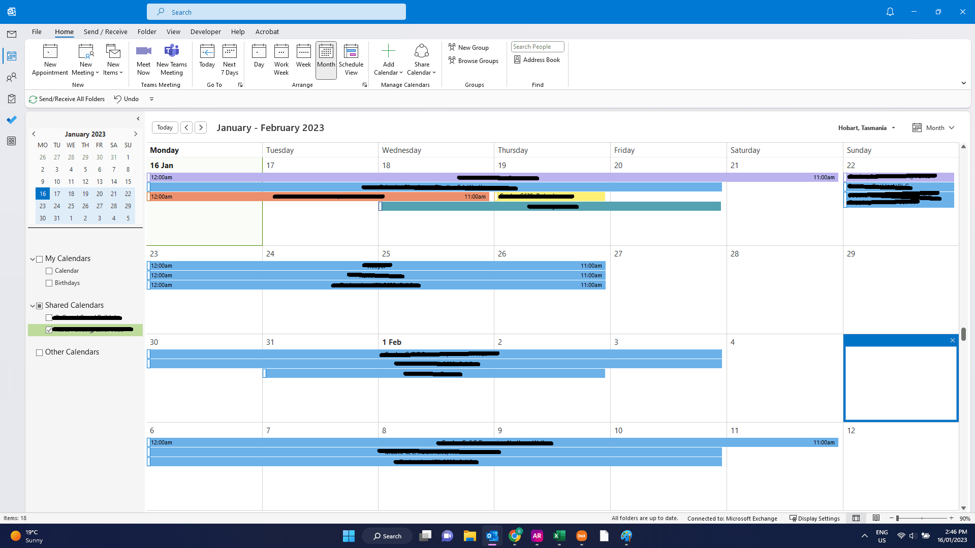Collapse the Shared Calendars group
The height and width of the screenshot is (548, 975).
(x=33, y=306)
